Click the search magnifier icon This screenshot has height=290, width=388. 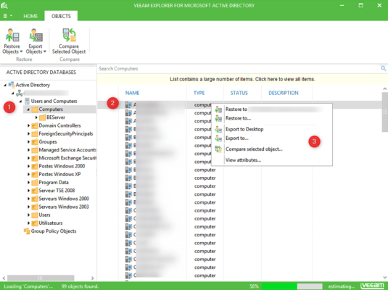[x=384, y=69]
